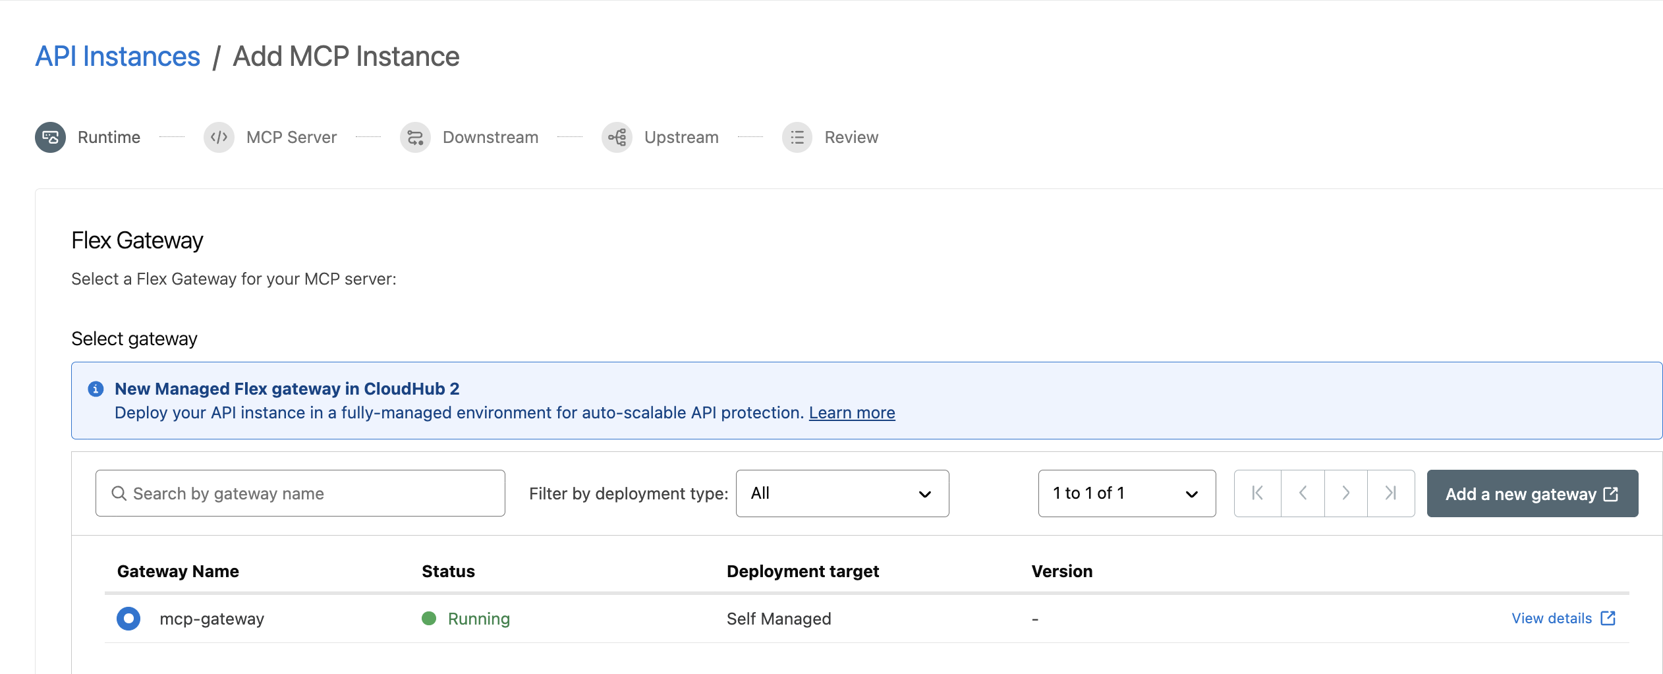Open the API Instances breadcrumb link
The width and height of the screenshot is (1663, 674).
[117, 57]
